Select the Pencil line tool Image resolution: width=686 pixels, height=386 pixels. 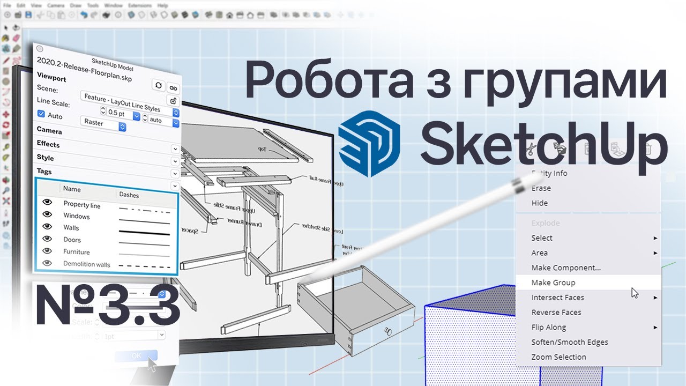pos(6,60)
